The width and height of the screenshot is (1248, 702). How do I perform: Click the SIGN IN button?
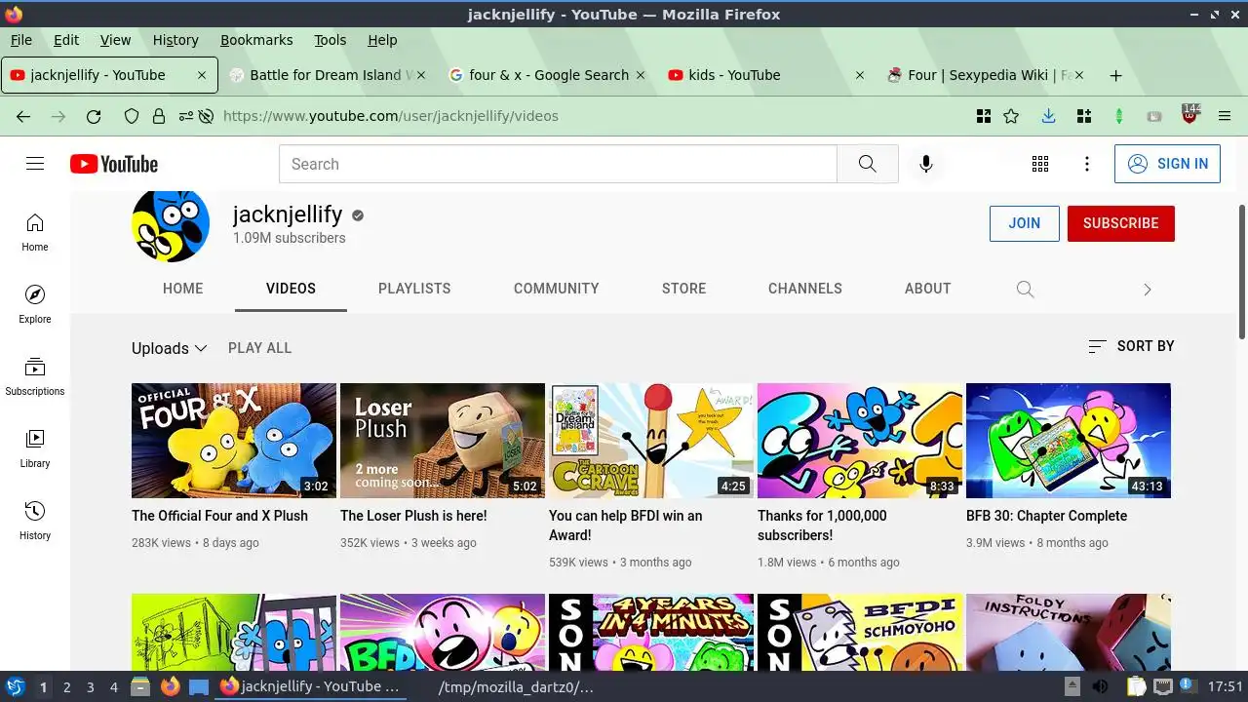pyautogui.click(x=1167, y=164)
